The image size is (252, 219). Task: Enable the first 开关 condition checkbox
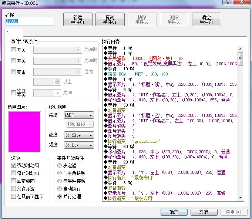(x=13, y=50)
